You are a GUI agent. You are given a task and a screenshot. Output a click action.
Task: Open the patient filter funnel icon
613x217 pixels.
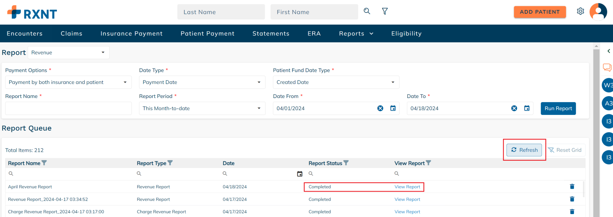coord(385,11)
